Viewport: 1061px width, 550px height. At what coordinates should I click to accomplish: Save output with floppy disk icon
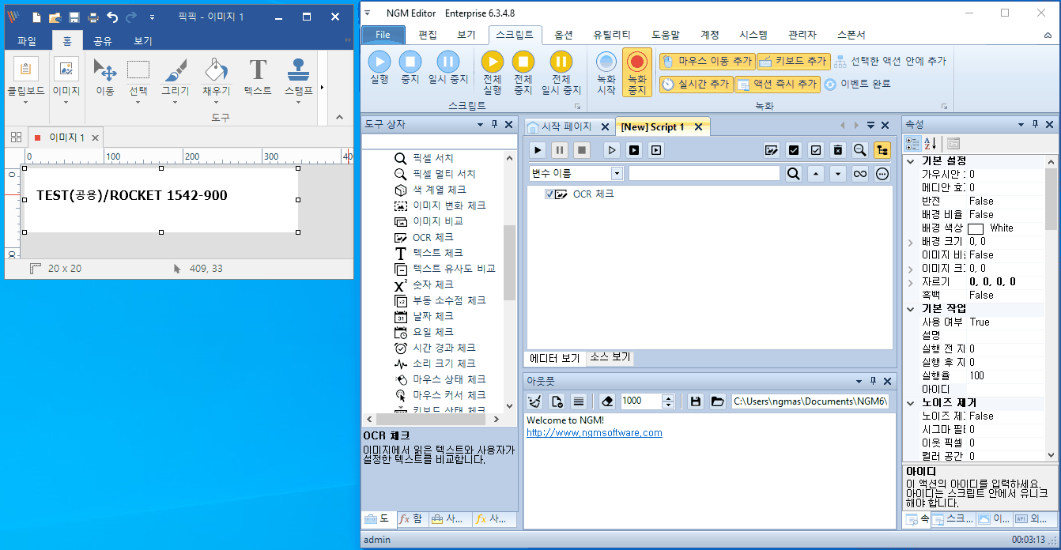tap(696, 401)
